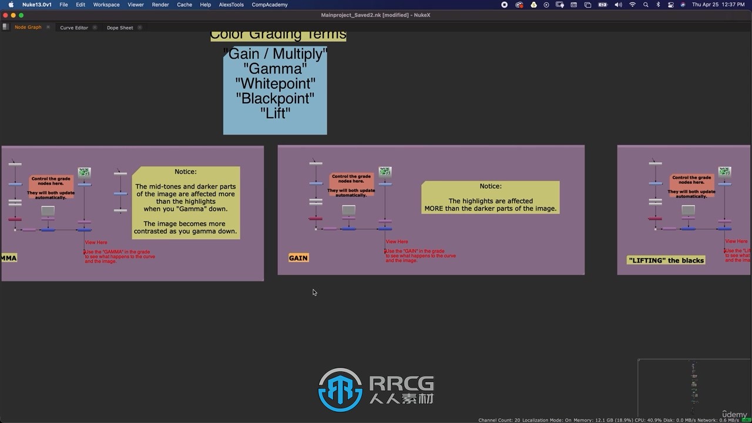Select the CheckerBoard node in the LIFTING backdrop
Image resolution: width=752 pixels, height=423 pixels.
click(x=725, y=172)
